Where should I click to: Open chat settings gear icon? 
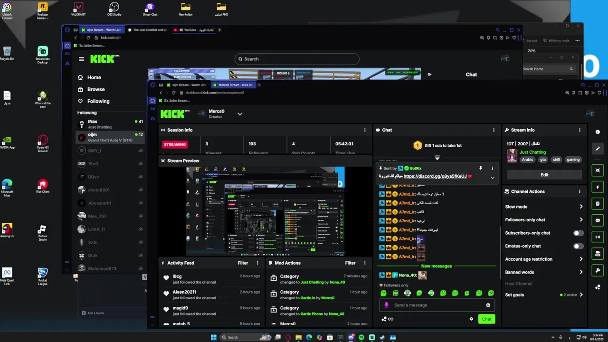[x=471, y=319]
